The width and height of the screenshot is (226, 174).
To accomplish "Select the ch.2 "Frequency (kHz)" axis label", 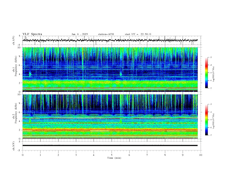I will (16, 113).
